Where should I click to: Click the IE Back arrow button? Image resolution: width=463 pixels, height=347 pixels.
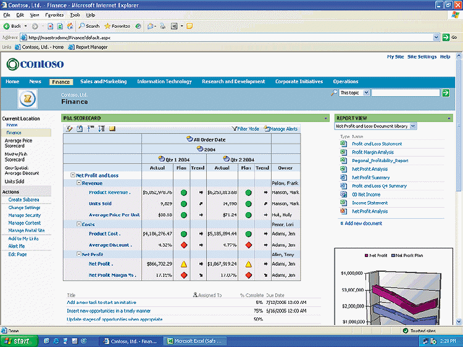tap(7, 27)
